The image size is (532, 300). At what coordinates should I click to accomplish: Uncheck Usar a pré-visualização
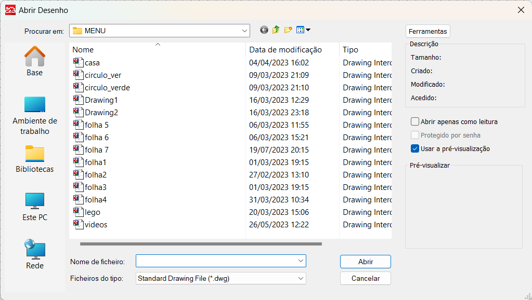(x=414, y=148)
